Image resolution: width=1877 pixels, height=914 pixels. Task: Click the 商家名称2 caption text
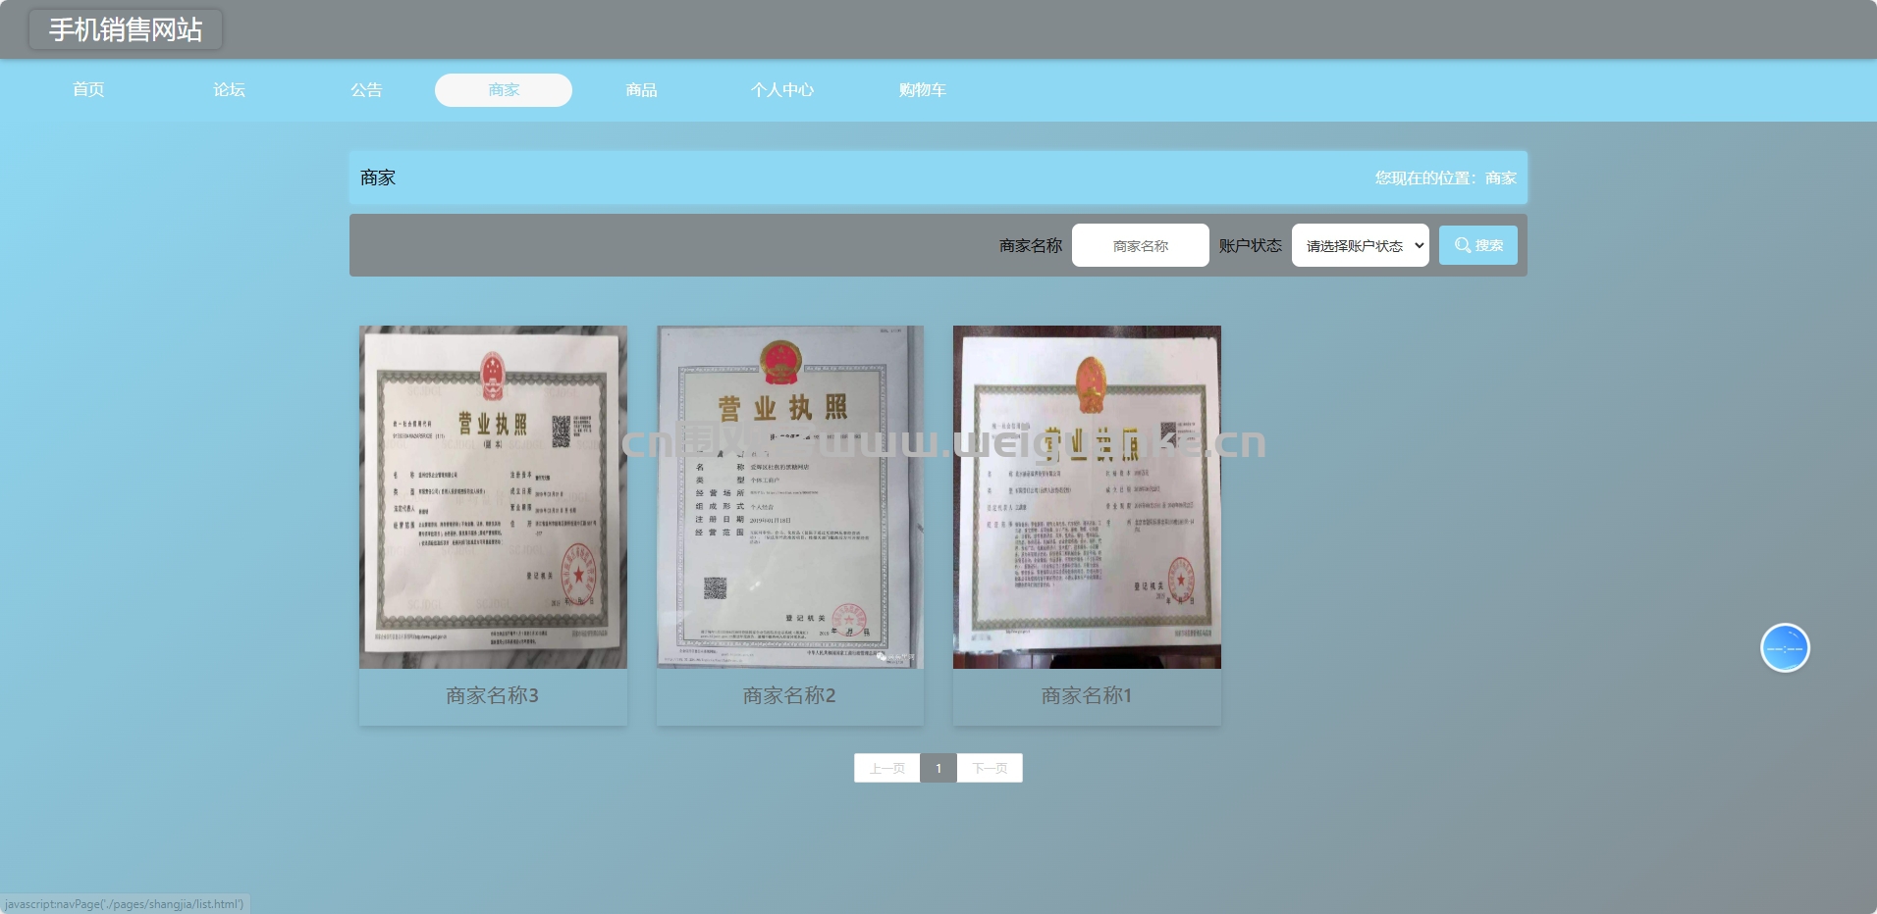pyautogui.click(x=789, y=695)
